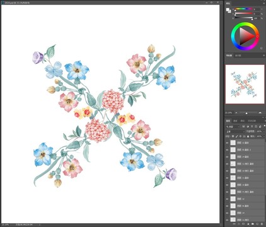Filter for shape layers icon
This screenshot has width=266, height=227.
click(x=256, y=127)
